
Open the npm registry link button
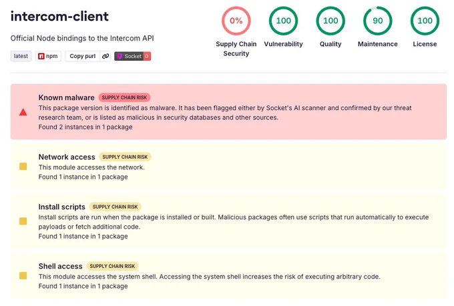coord(48,56)
